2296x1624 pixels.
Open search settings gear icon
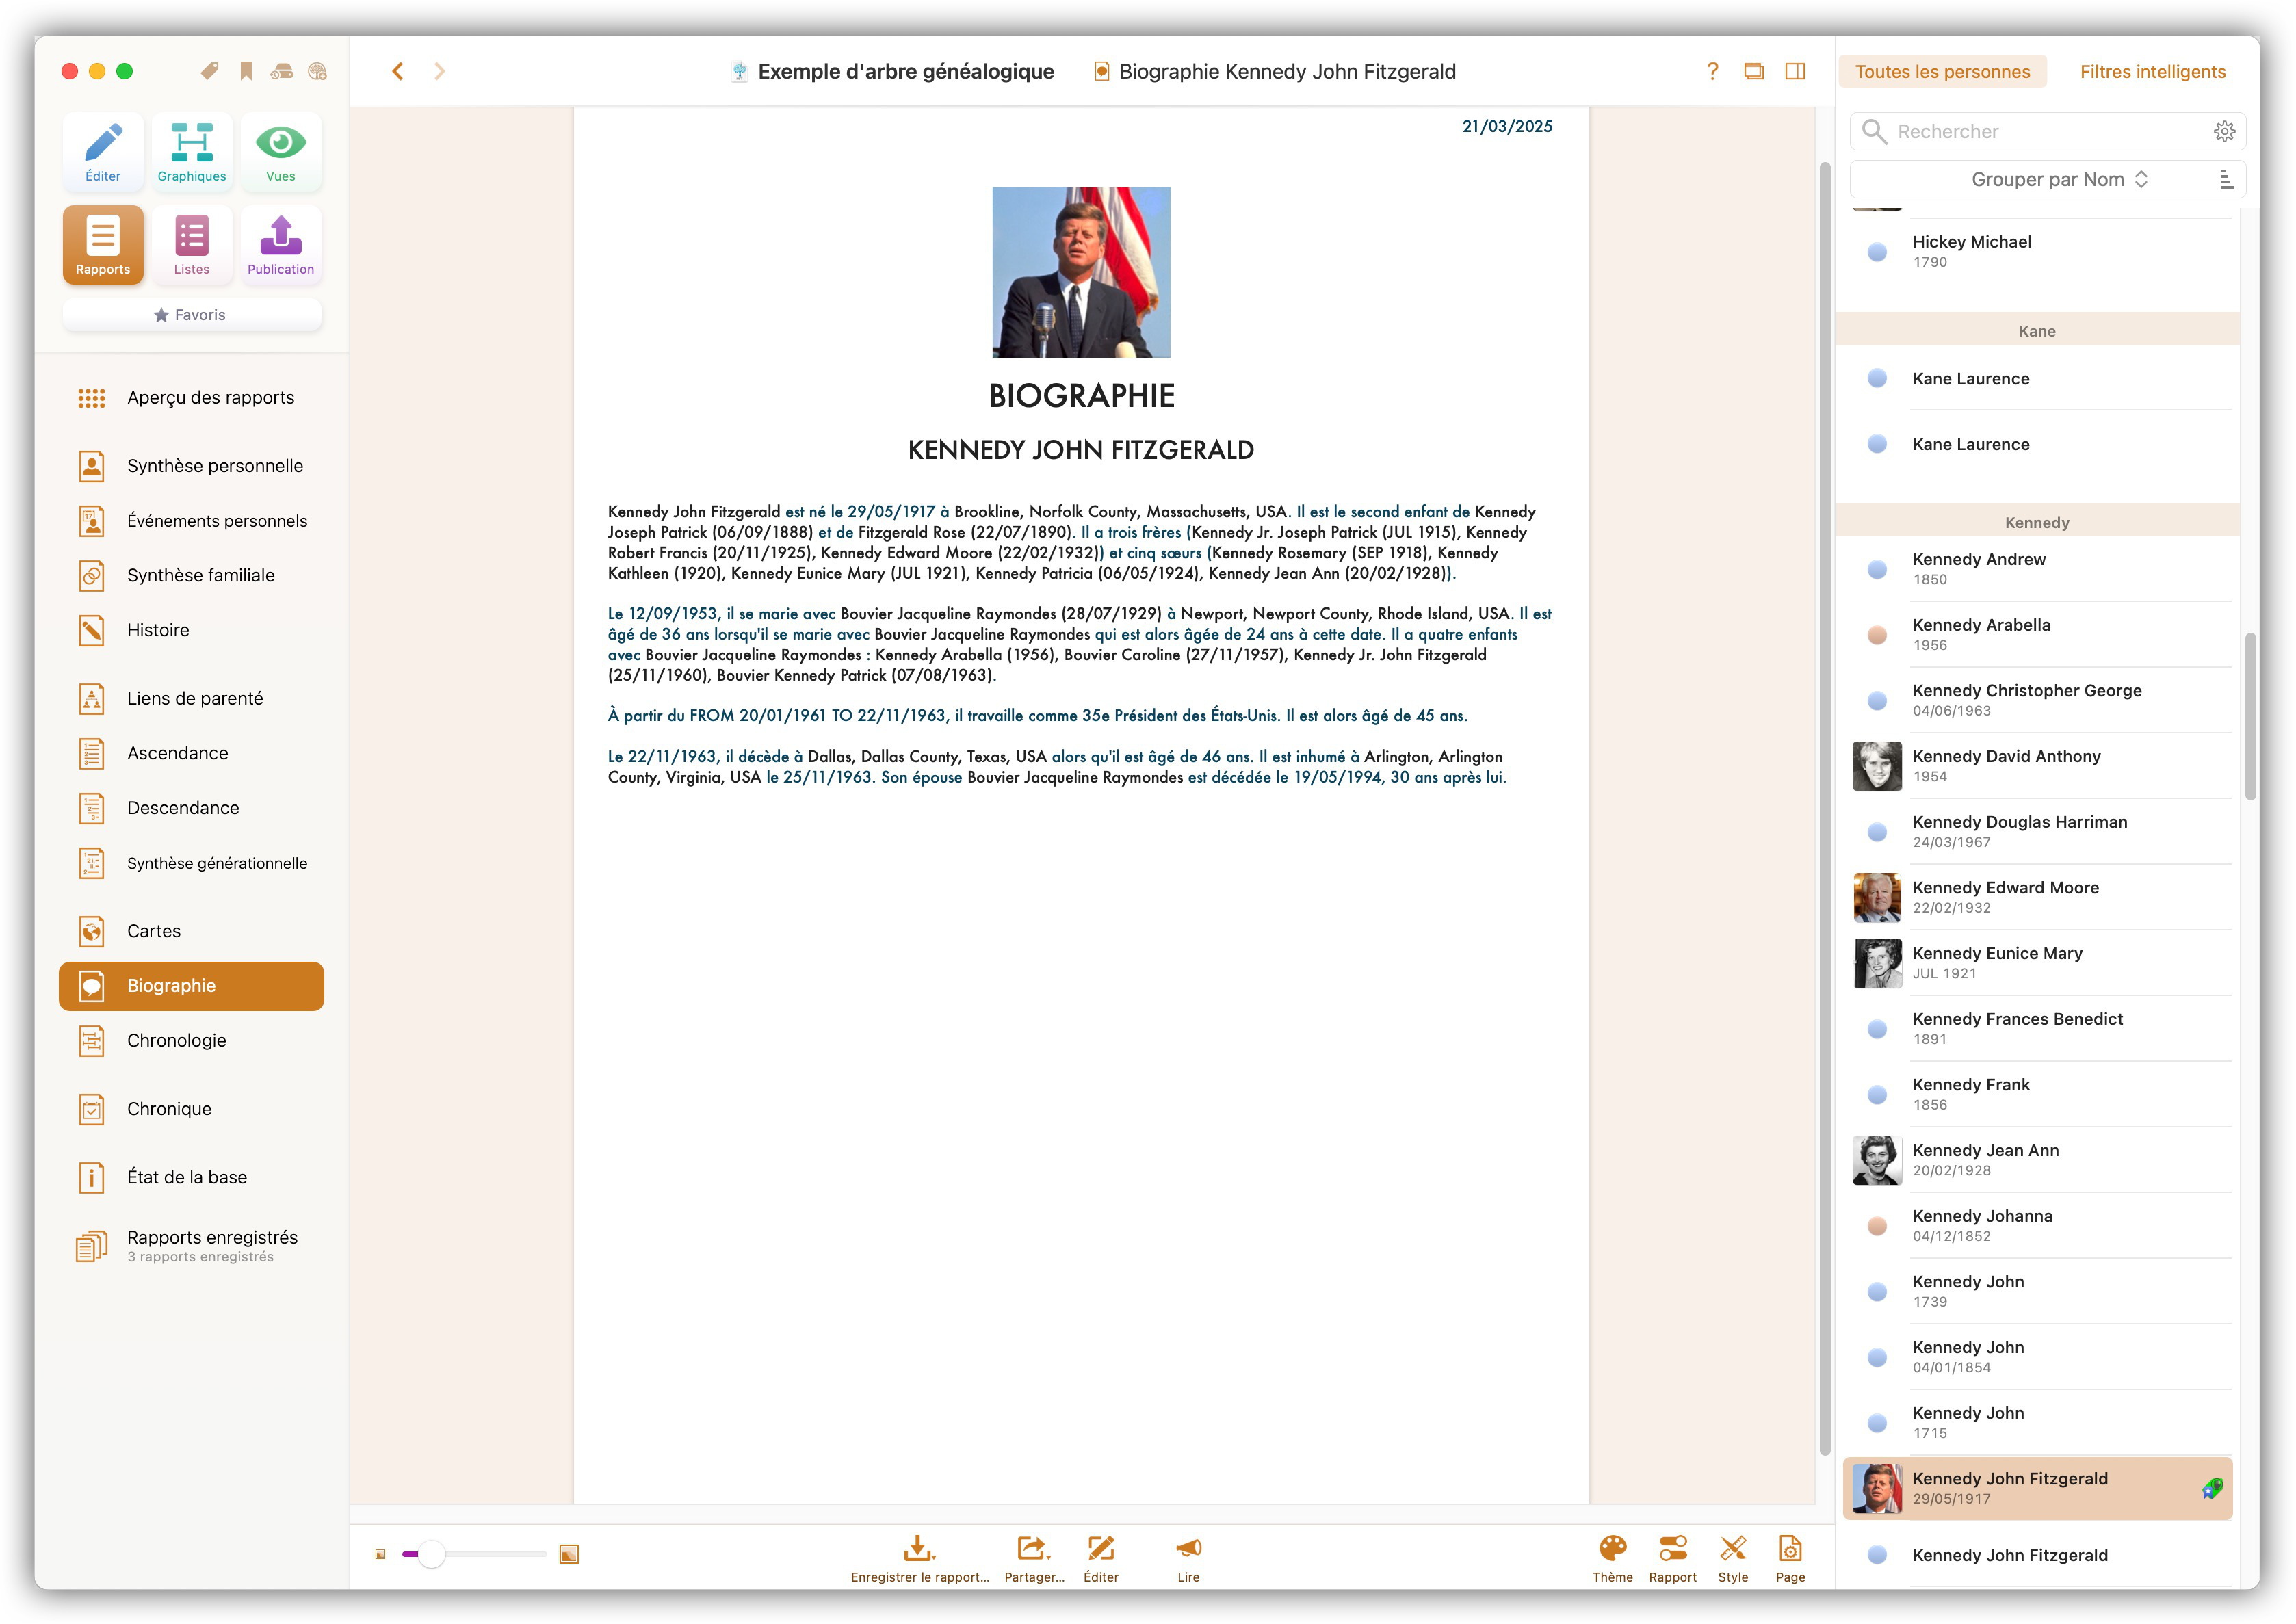click(2225, 131)
